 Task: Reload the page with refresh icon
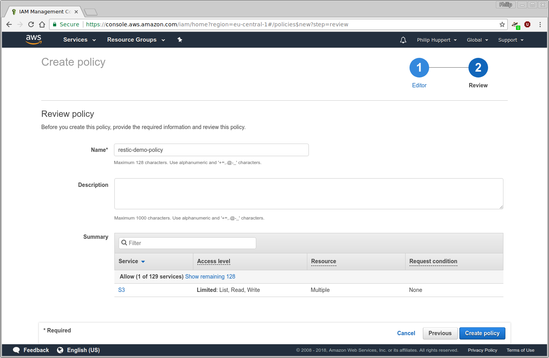click(31, 24)
